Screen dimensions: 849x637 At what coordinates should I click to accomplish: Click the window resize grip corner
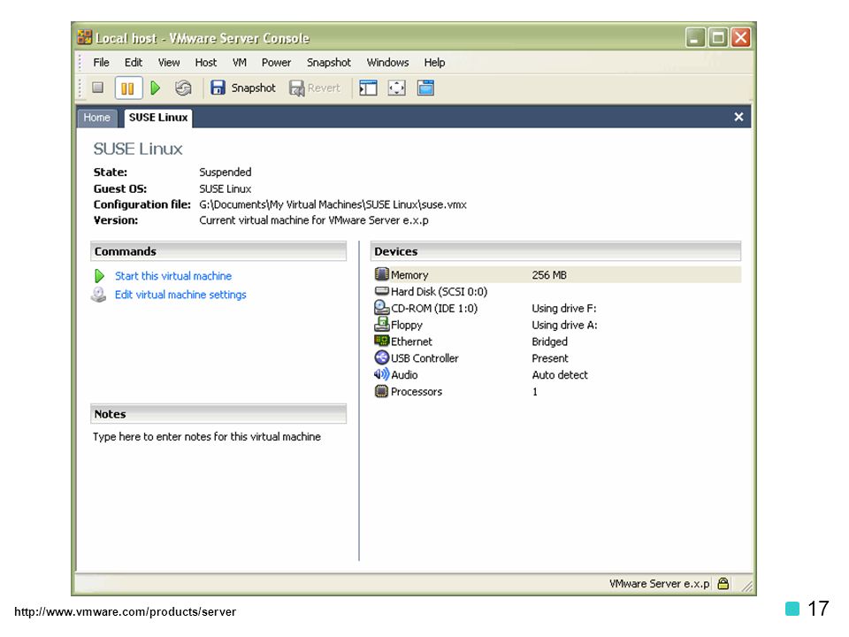[746, 586]
